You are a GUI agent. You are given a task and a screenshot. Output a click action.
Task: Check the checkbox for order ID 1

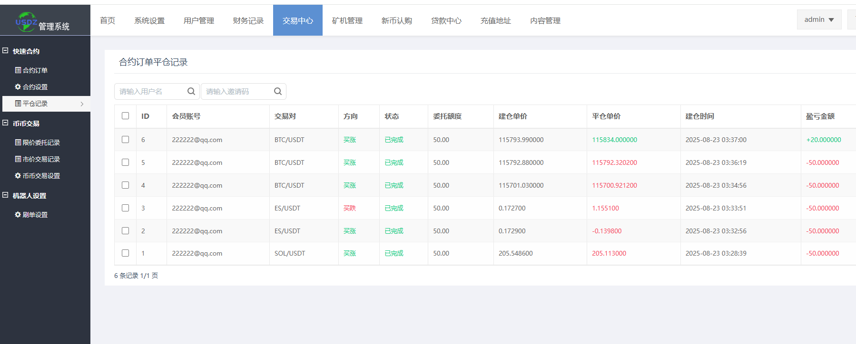click(126, 253)
